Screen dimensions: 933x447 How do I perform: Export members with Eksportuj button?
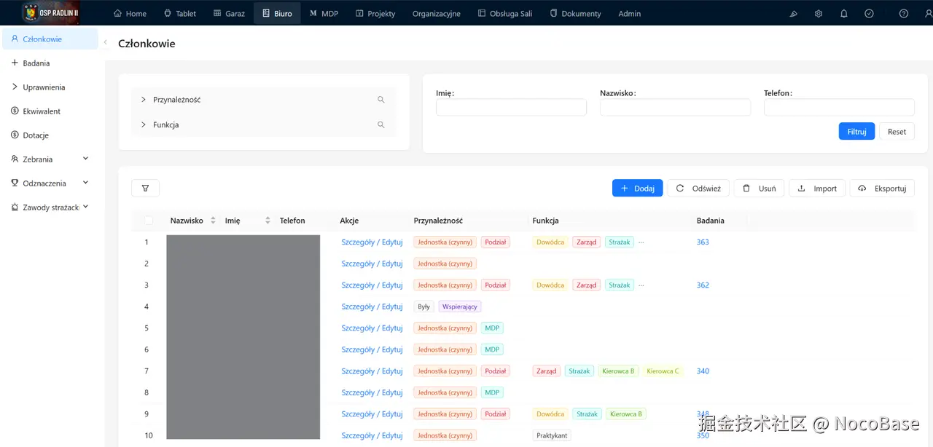(883, 188)
